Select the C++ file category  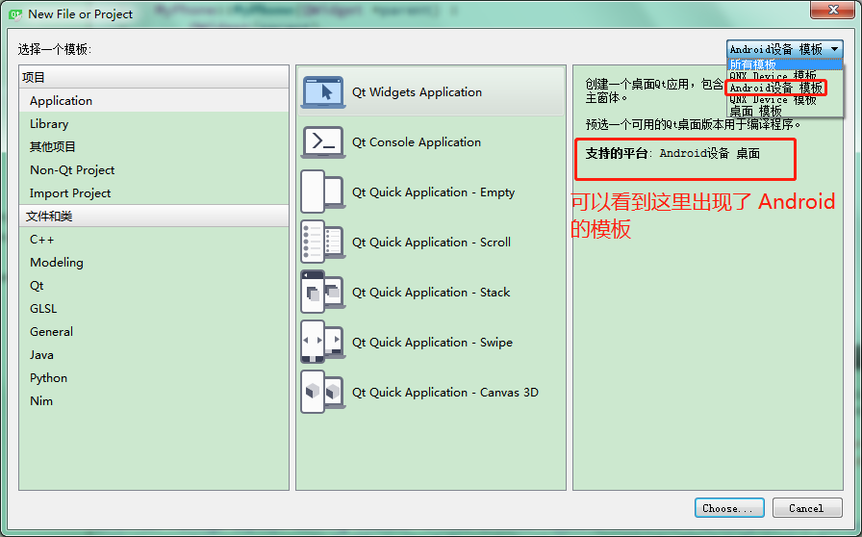154,240
